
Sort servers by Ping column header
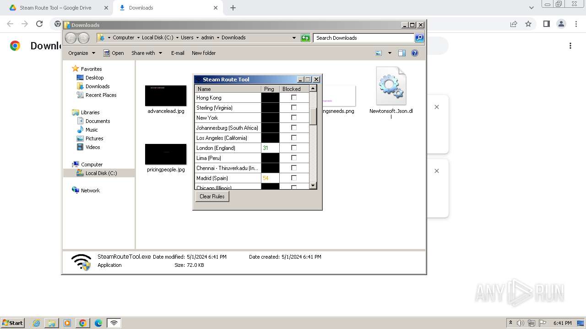click(270, 89)
